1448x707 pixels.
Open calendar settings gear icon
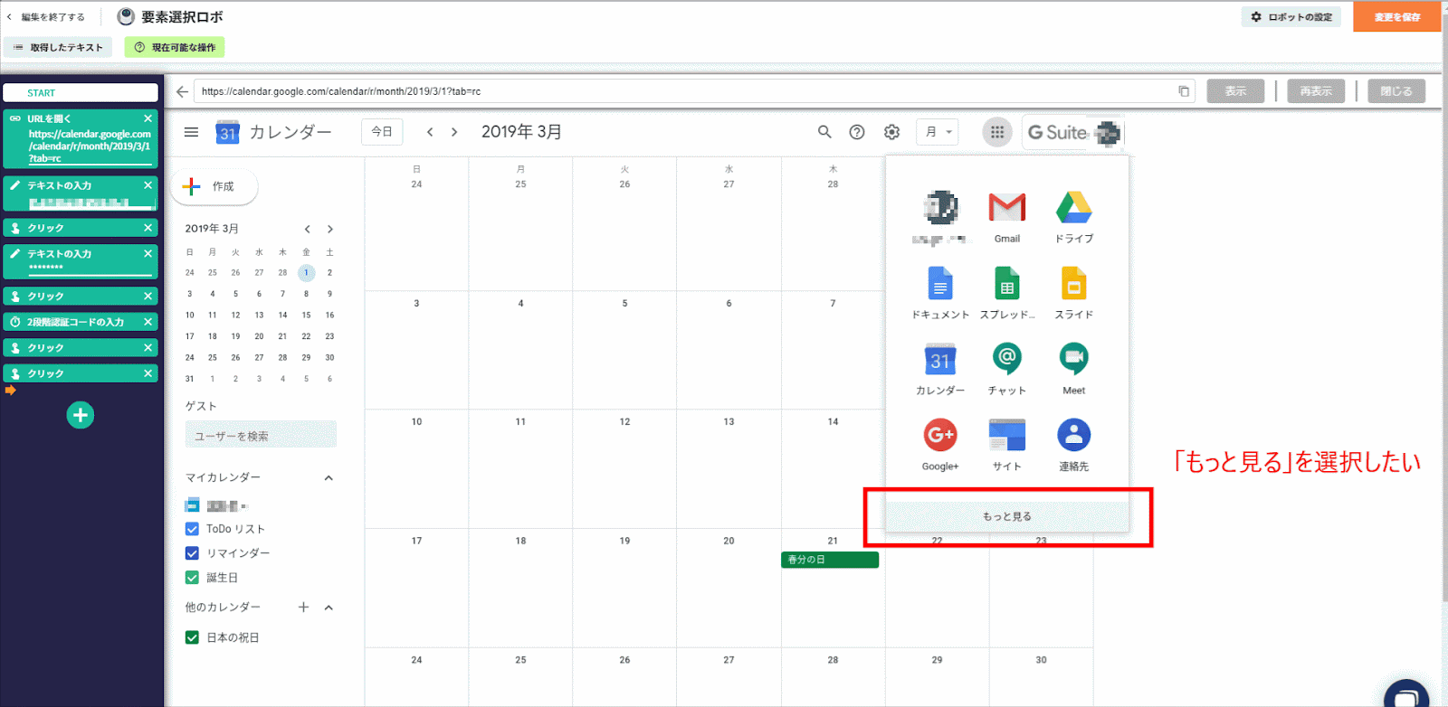891,132
